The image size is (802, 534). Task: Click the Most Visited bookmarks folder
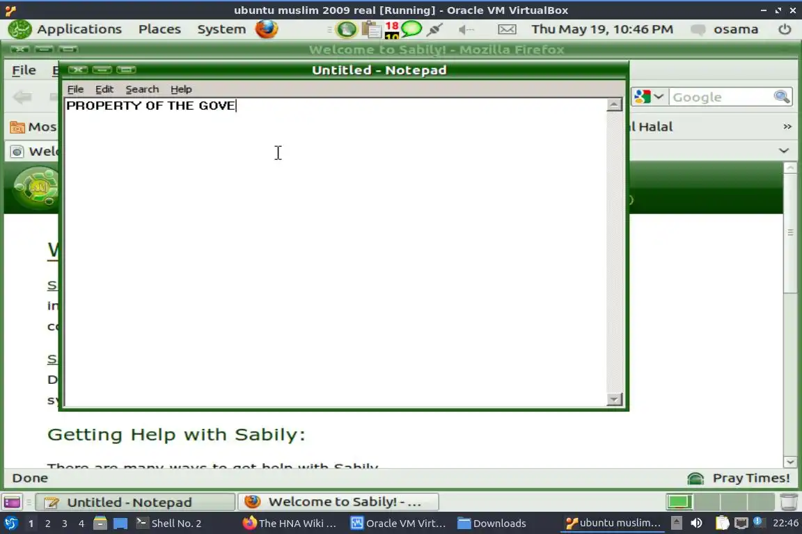point(33,127)
